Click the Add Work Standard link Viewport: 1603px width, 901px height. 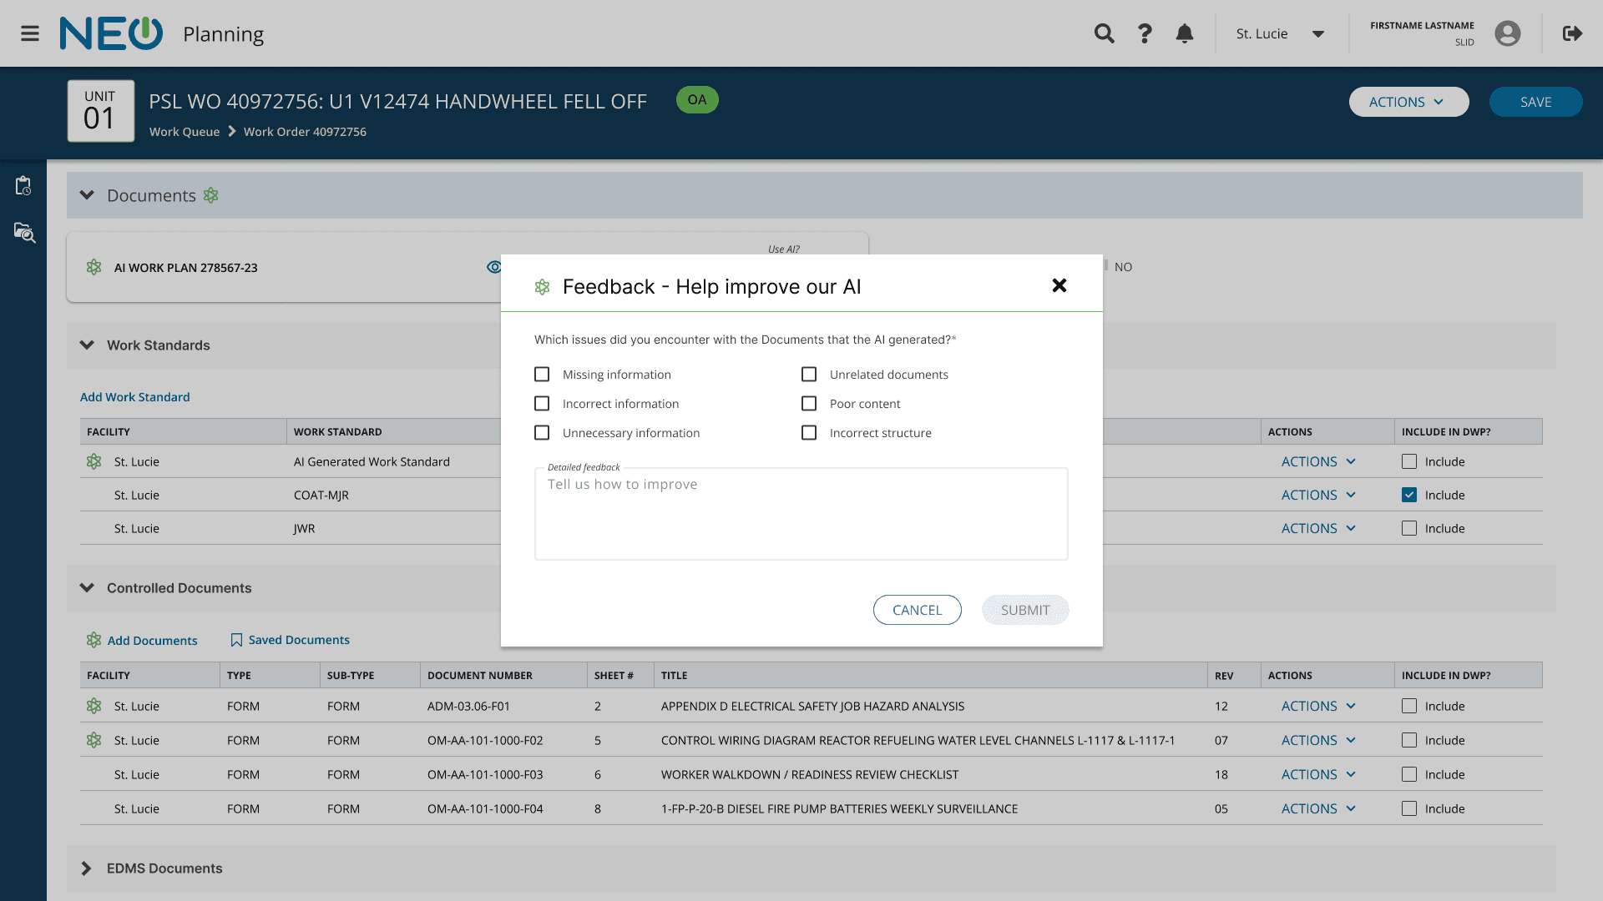tap(134, 397)
